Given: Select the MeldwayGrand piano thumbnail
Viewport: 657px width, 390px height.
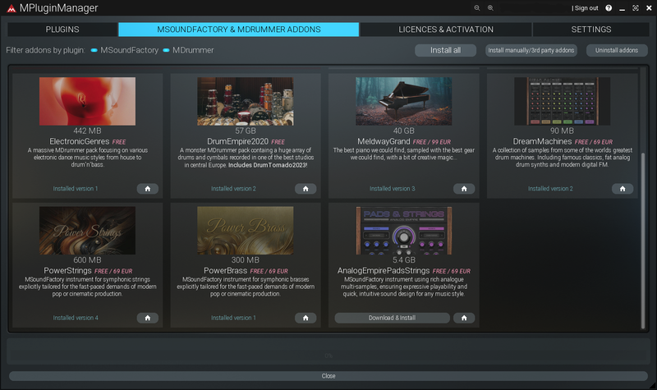Looking at the screenshot, I should pyautogui.click(x=403, y=101).
